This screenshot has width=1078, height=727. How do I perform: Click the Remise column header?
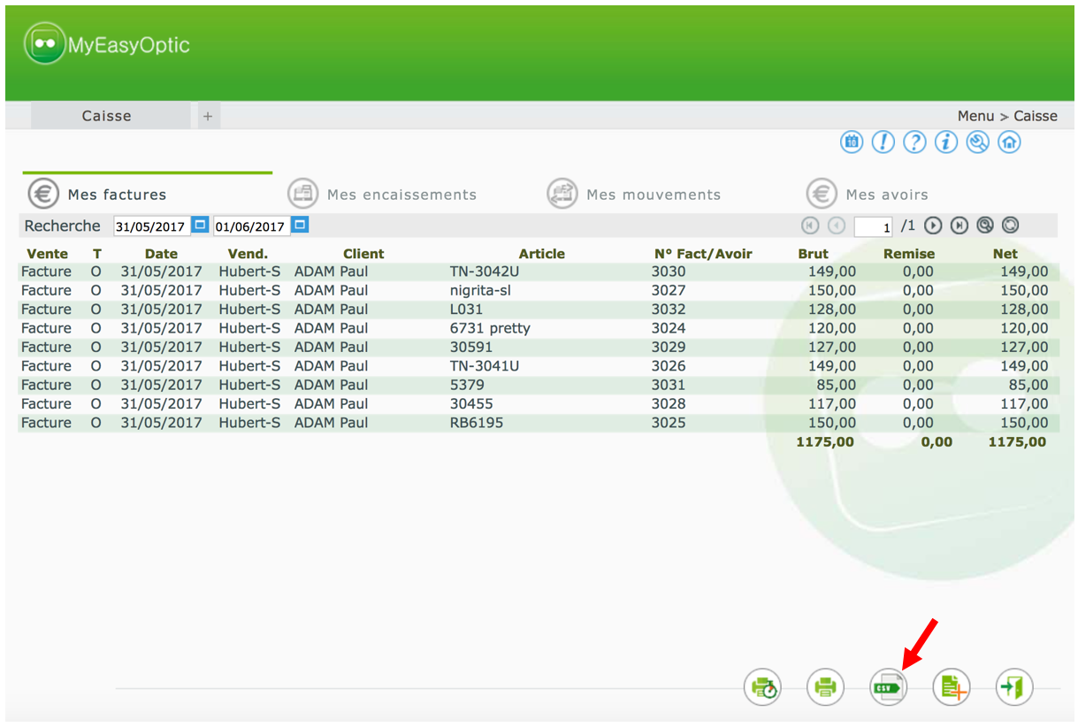(x=909, y=254)
